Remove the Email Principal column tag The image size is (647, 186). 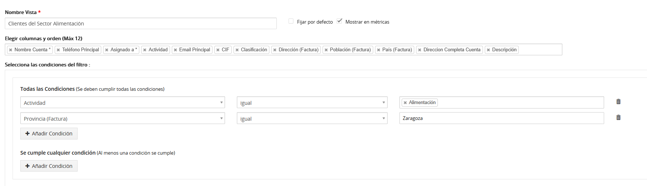(x=176, y=50)
